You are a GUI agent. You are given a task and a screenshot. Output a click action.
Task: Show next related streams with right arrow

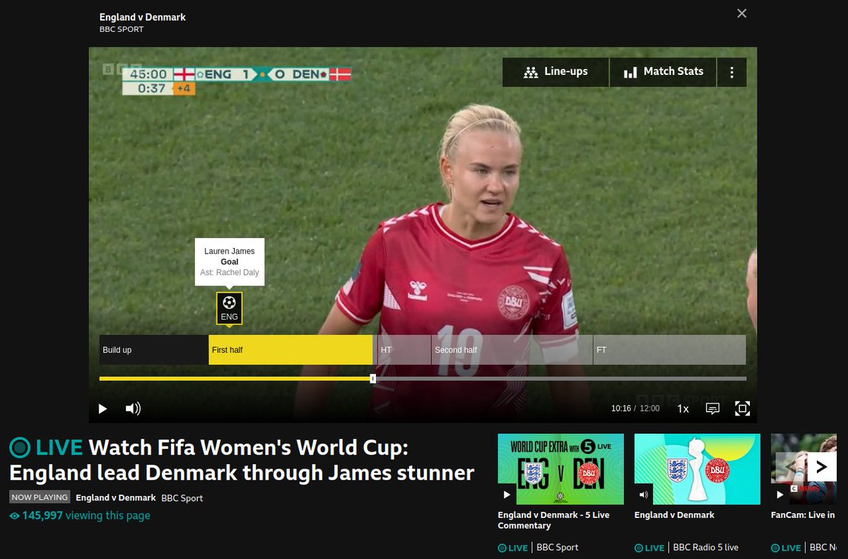(821, 466)
